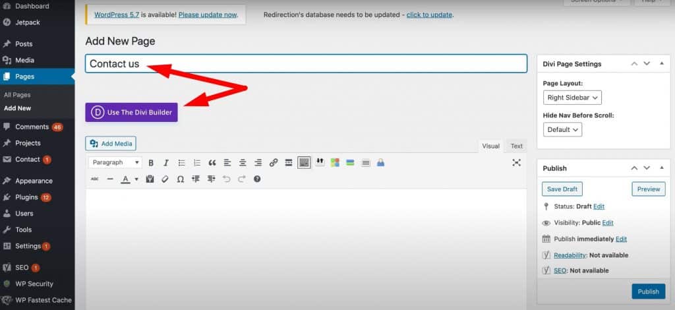The width and height of the screenshot is (675, 310).
Task: Click the 'click to update' Redirection link
Action: click(429, 15)
